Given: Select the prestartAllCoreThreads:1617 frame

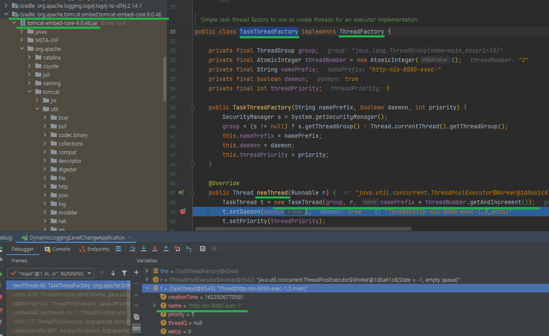Looking at the screenshot, I should click(x=68, y=312).
